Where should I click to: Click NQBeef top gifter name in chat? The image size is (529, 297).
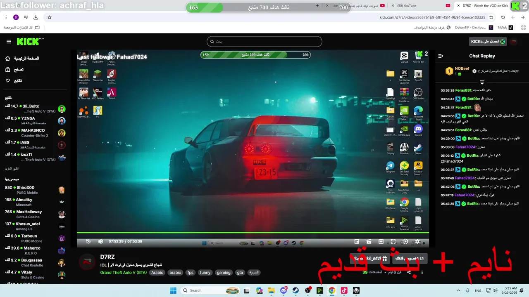tap(462, 68)
